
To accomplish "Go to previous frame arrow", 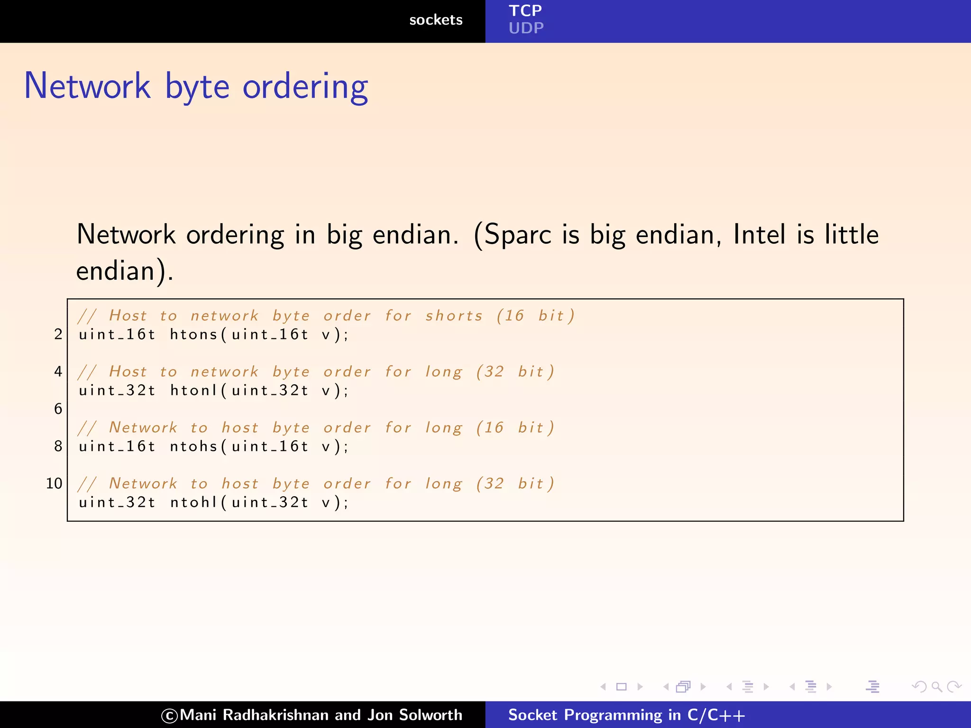I will click(x=666, y=687).
